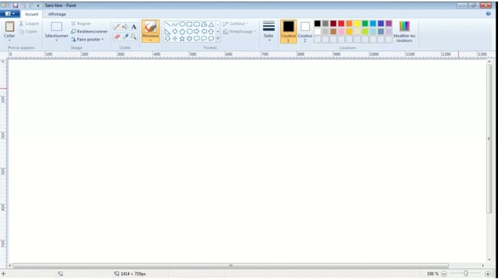The width and height of the screenshot is (498, 280).
Task: Click the Redimensionner button
Action: [89, 31]
